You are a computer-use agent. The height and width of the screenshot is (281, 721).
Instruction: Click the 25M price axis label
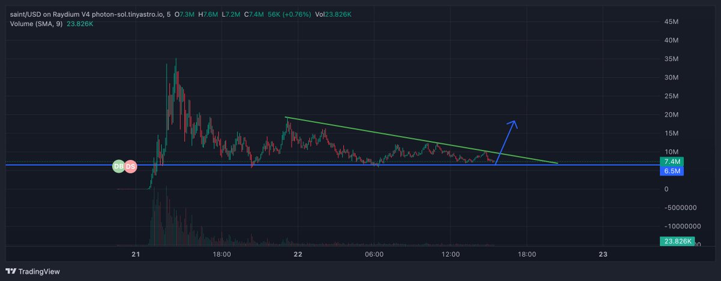pos(671,97)
